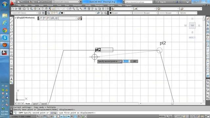210x118 pixels.
Task: Open the File menu
Action: tap(19, 5)
